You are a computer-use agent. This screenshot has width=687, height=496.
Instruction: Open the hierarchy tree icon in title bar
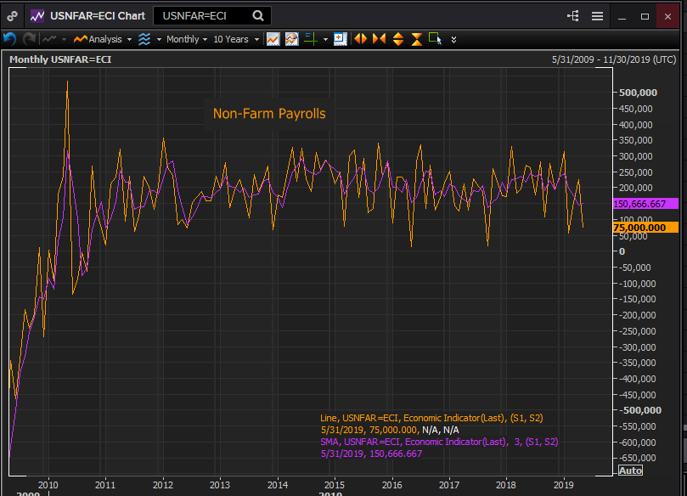point(572,16)
